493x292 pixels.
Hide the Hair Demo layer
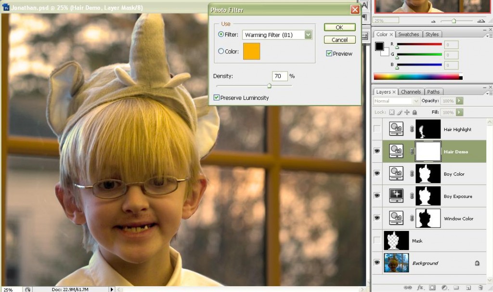[x=376, y=151]
